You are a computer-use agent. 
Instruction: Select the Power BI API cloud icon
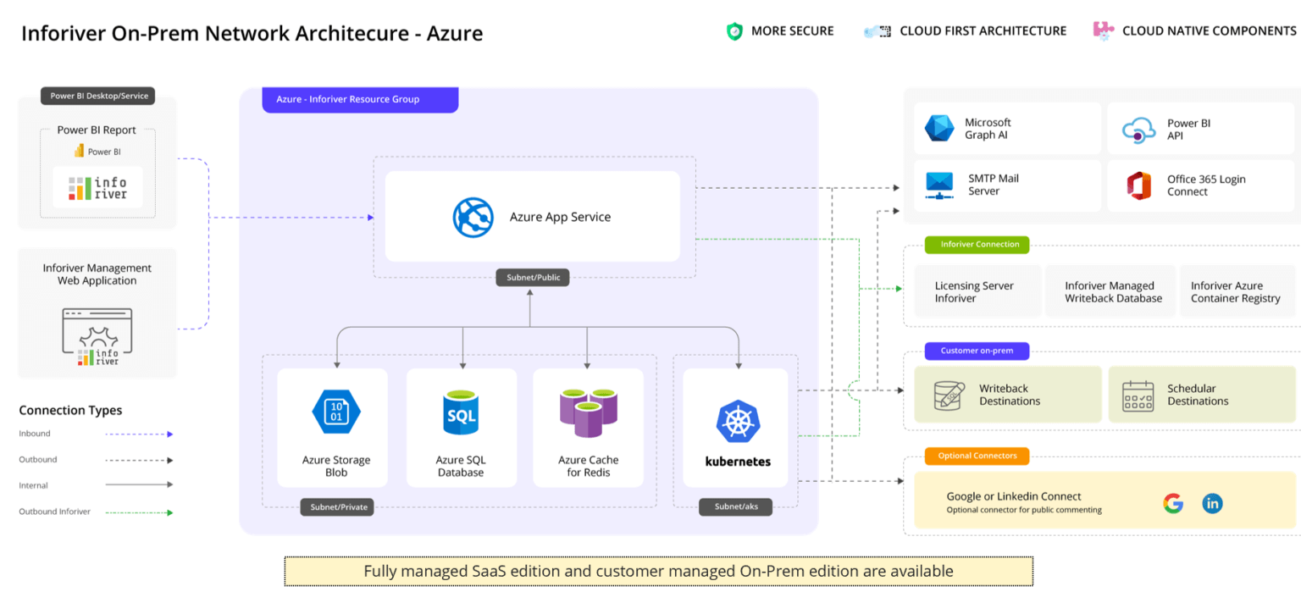pyautogui.click(x=1138, y=130)
